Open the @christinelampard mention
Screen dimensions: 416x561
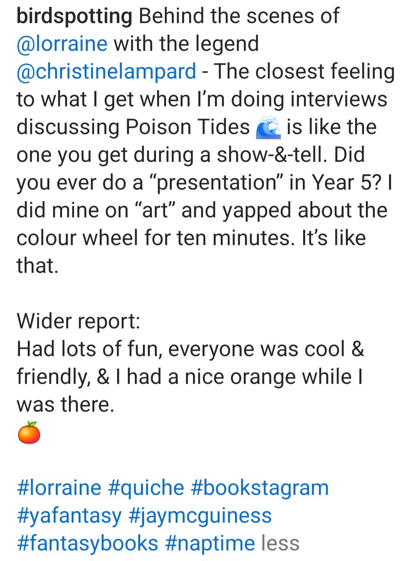[106, 72]
